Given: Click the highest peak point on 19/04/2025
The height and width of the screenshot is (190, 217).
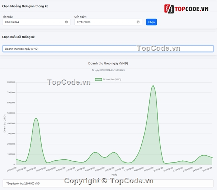Looking at the screenshot, I should [x=153, y=86].
